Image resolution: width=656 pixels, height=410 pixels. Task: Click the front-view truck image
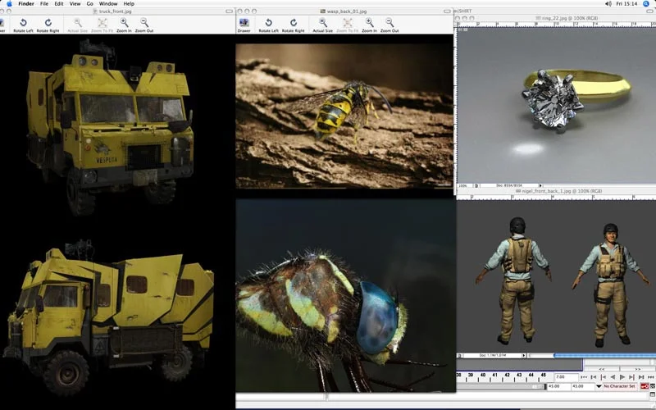tap(110, 128)
